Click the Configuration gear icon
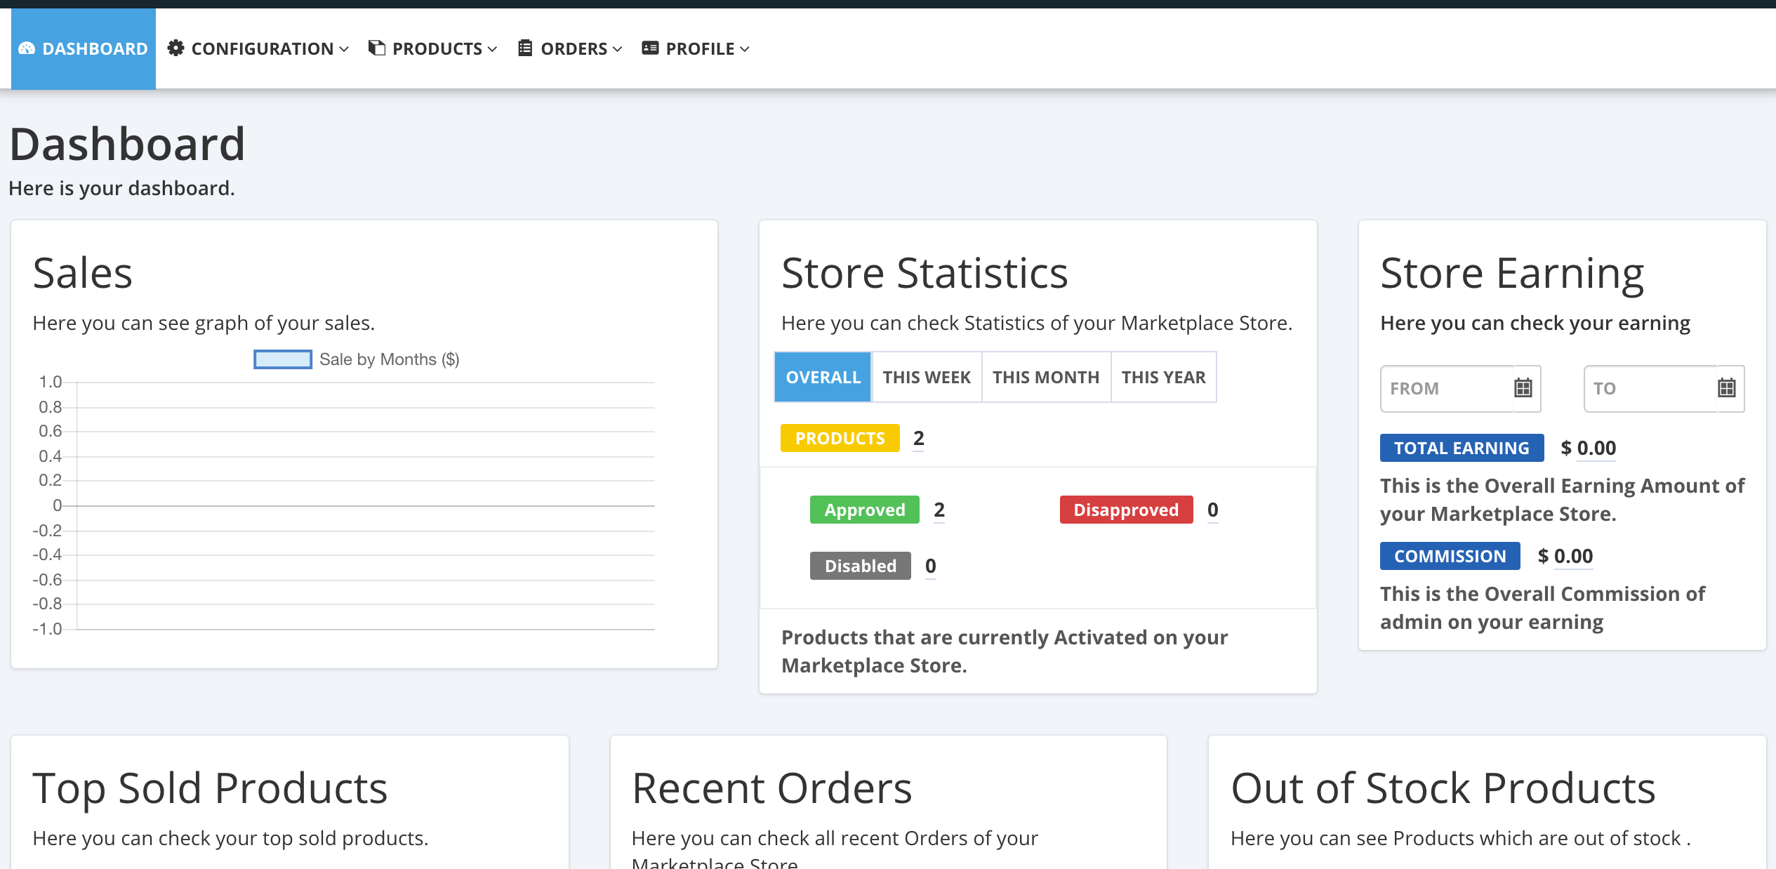Viewport: 1776px width, 869px height. [x=175, y=48]
